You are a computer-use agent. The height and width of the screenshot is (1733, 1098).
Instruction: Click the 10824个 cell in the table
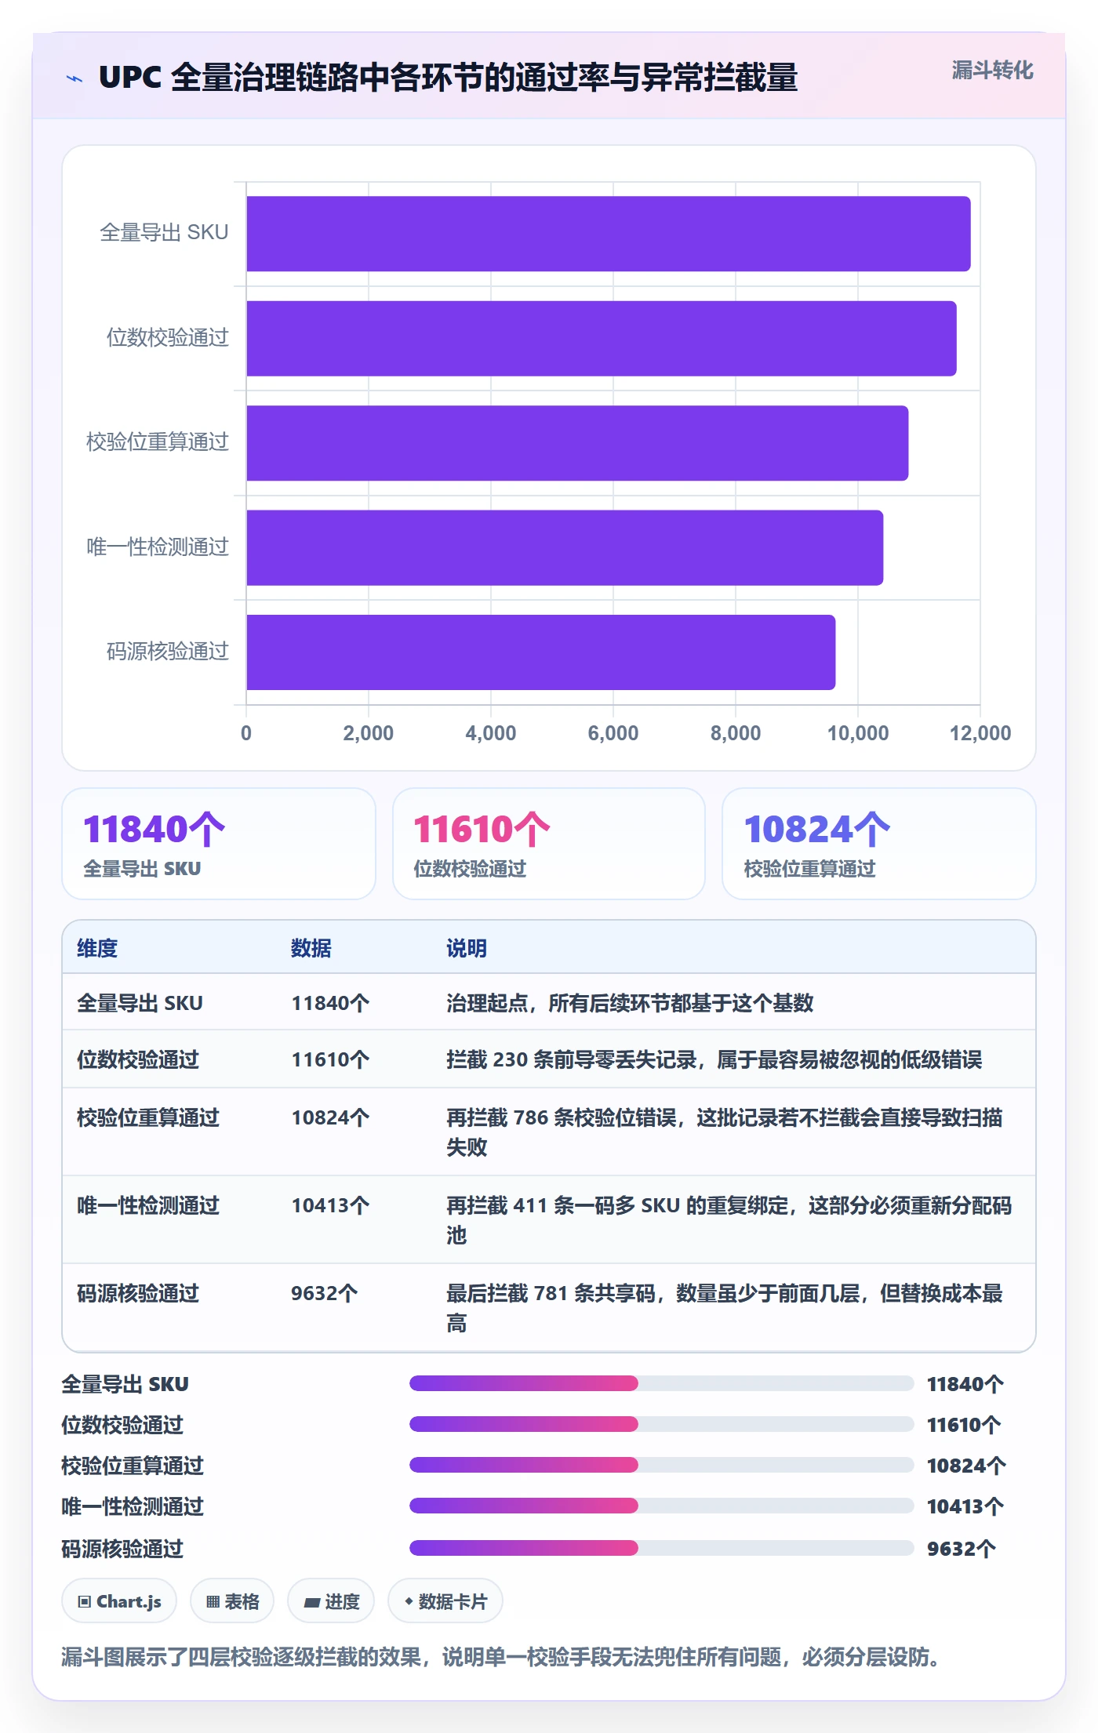point(330,1117)
